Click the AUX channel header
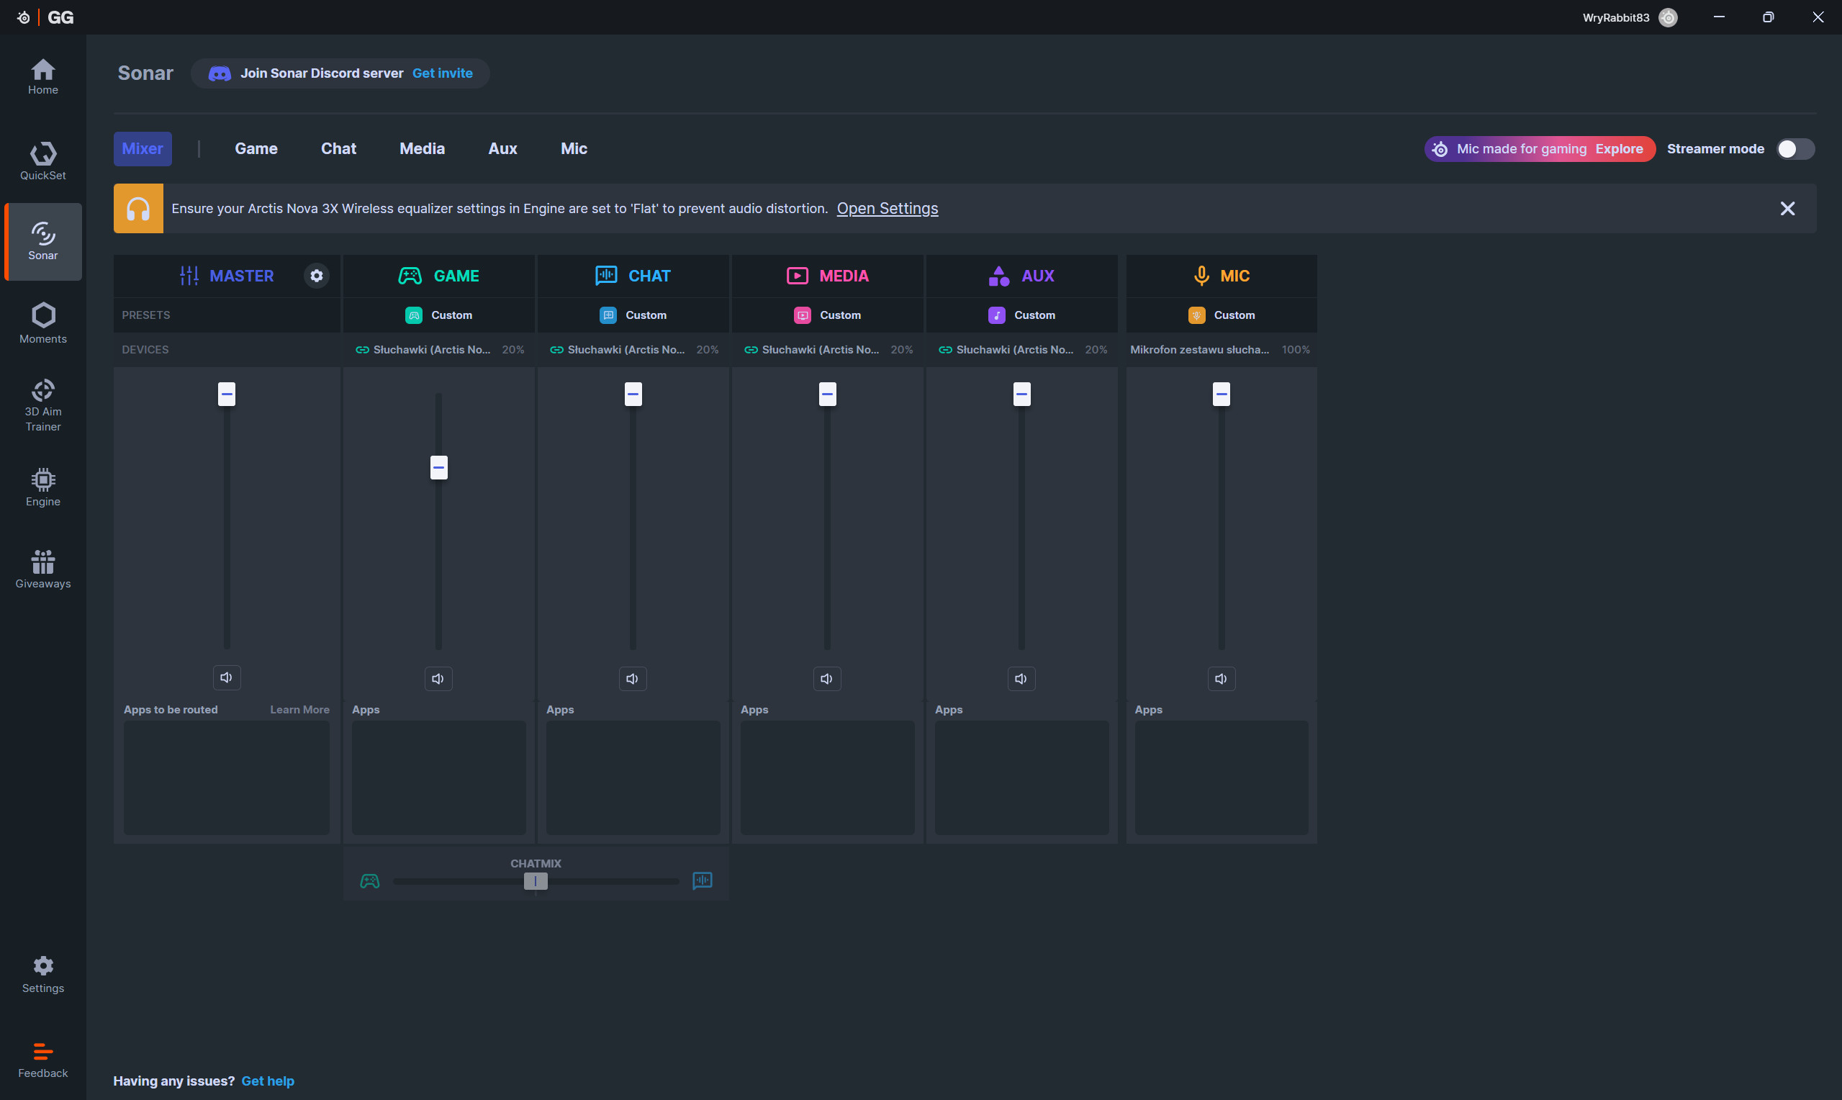The width and height of the screenshot is (1842, 1100). pyautogui.click(x=1021, y=276)
